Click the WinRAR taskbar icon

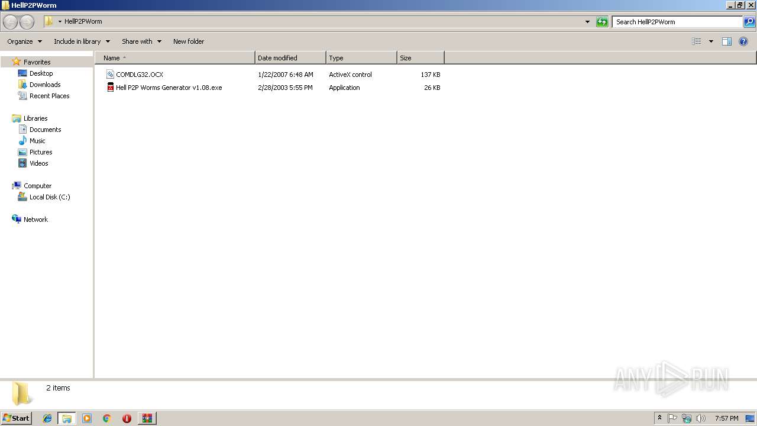click(x=147, y=418)
